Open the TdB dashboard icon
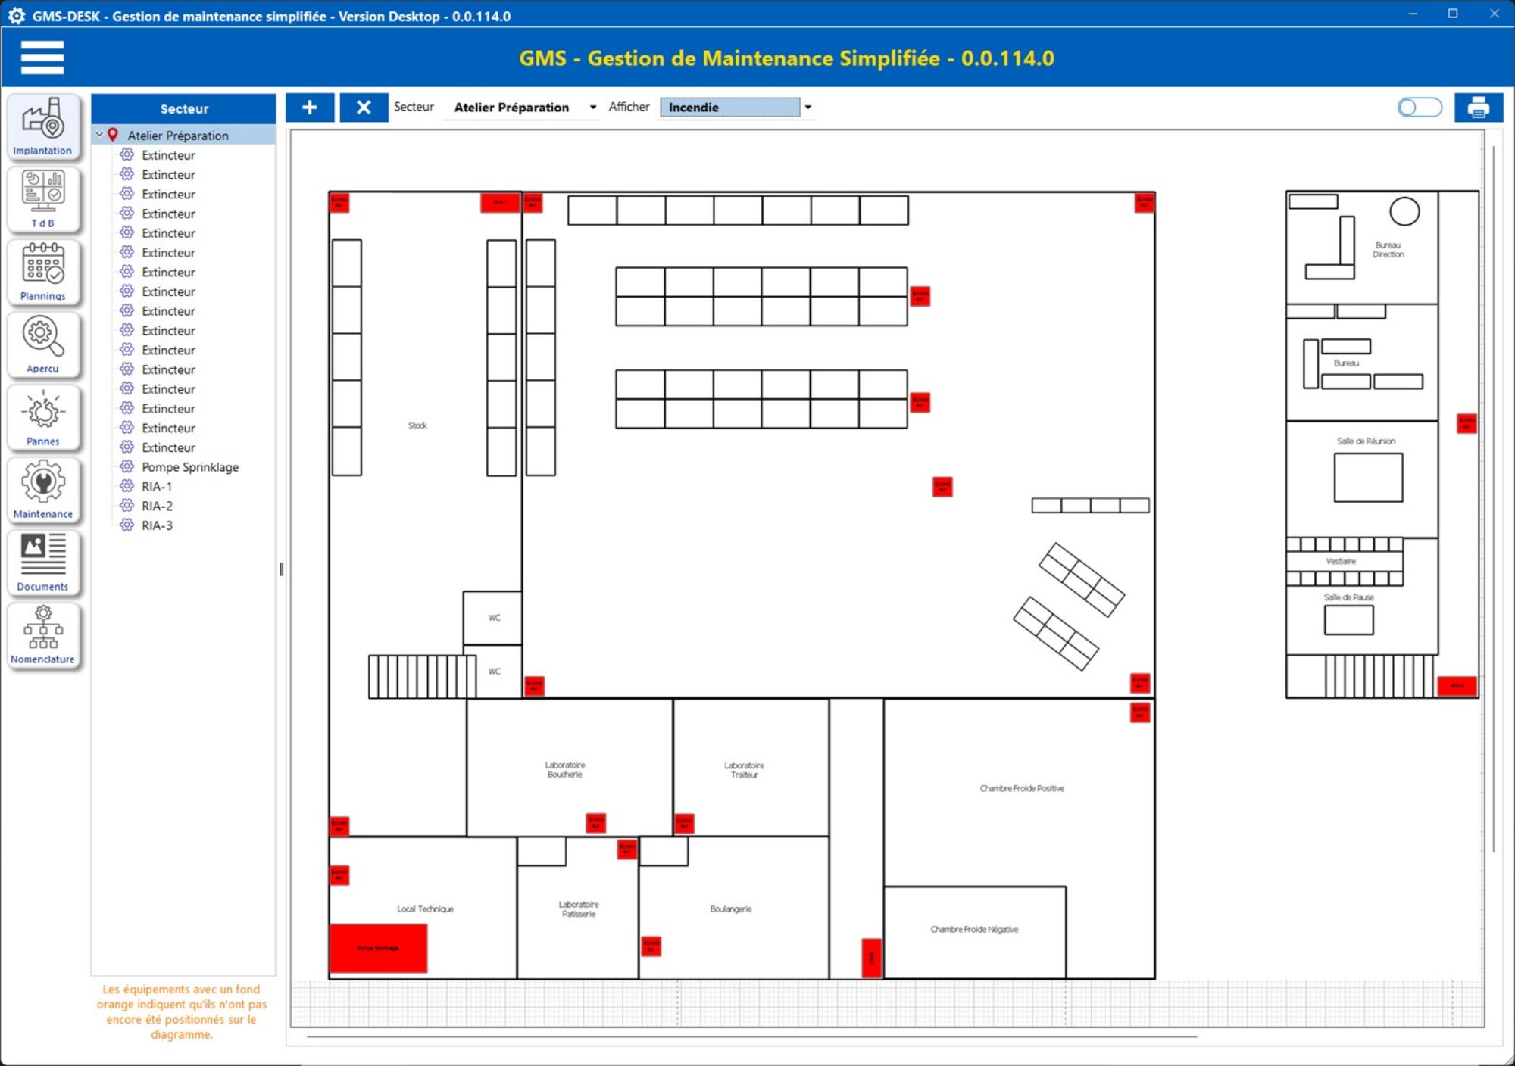This screenshot has height=1066, width=1515. click(x=43, y=198)
